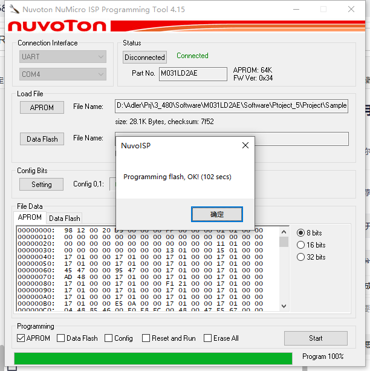This screenshot has height=371, width=370.
Task: Click the Start programming button
Action: [316, 338]
